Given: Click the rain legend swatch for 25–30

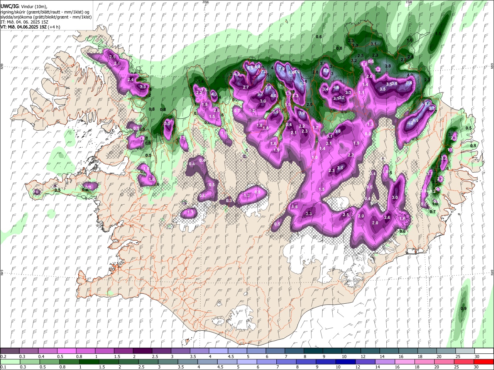Looking at the screenshot, I should pos(464,362).
